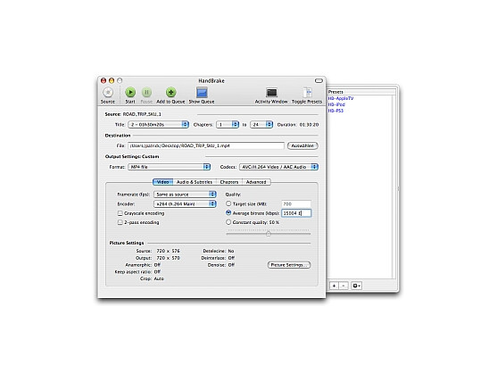This screenshot has height=373, width=497.
Task: Switch to the Advanced tab
Action: (256, 182)
